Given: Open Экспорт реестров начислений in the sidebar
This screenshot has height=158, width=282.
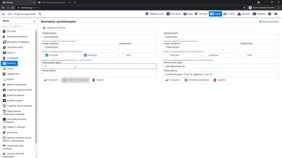Looking at the screenshot, I should click(x=13, y=155).
